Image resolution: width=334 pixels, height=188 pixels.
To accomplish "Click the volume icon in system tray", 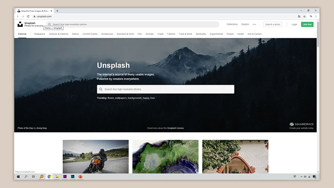I will click(x=305, y=177).
